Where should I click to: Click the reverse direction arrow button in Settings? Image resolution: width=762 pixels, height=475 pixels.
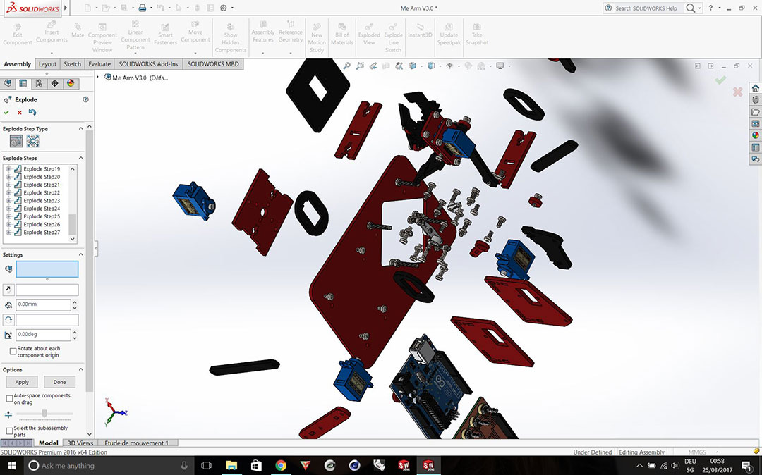point(8,290)
